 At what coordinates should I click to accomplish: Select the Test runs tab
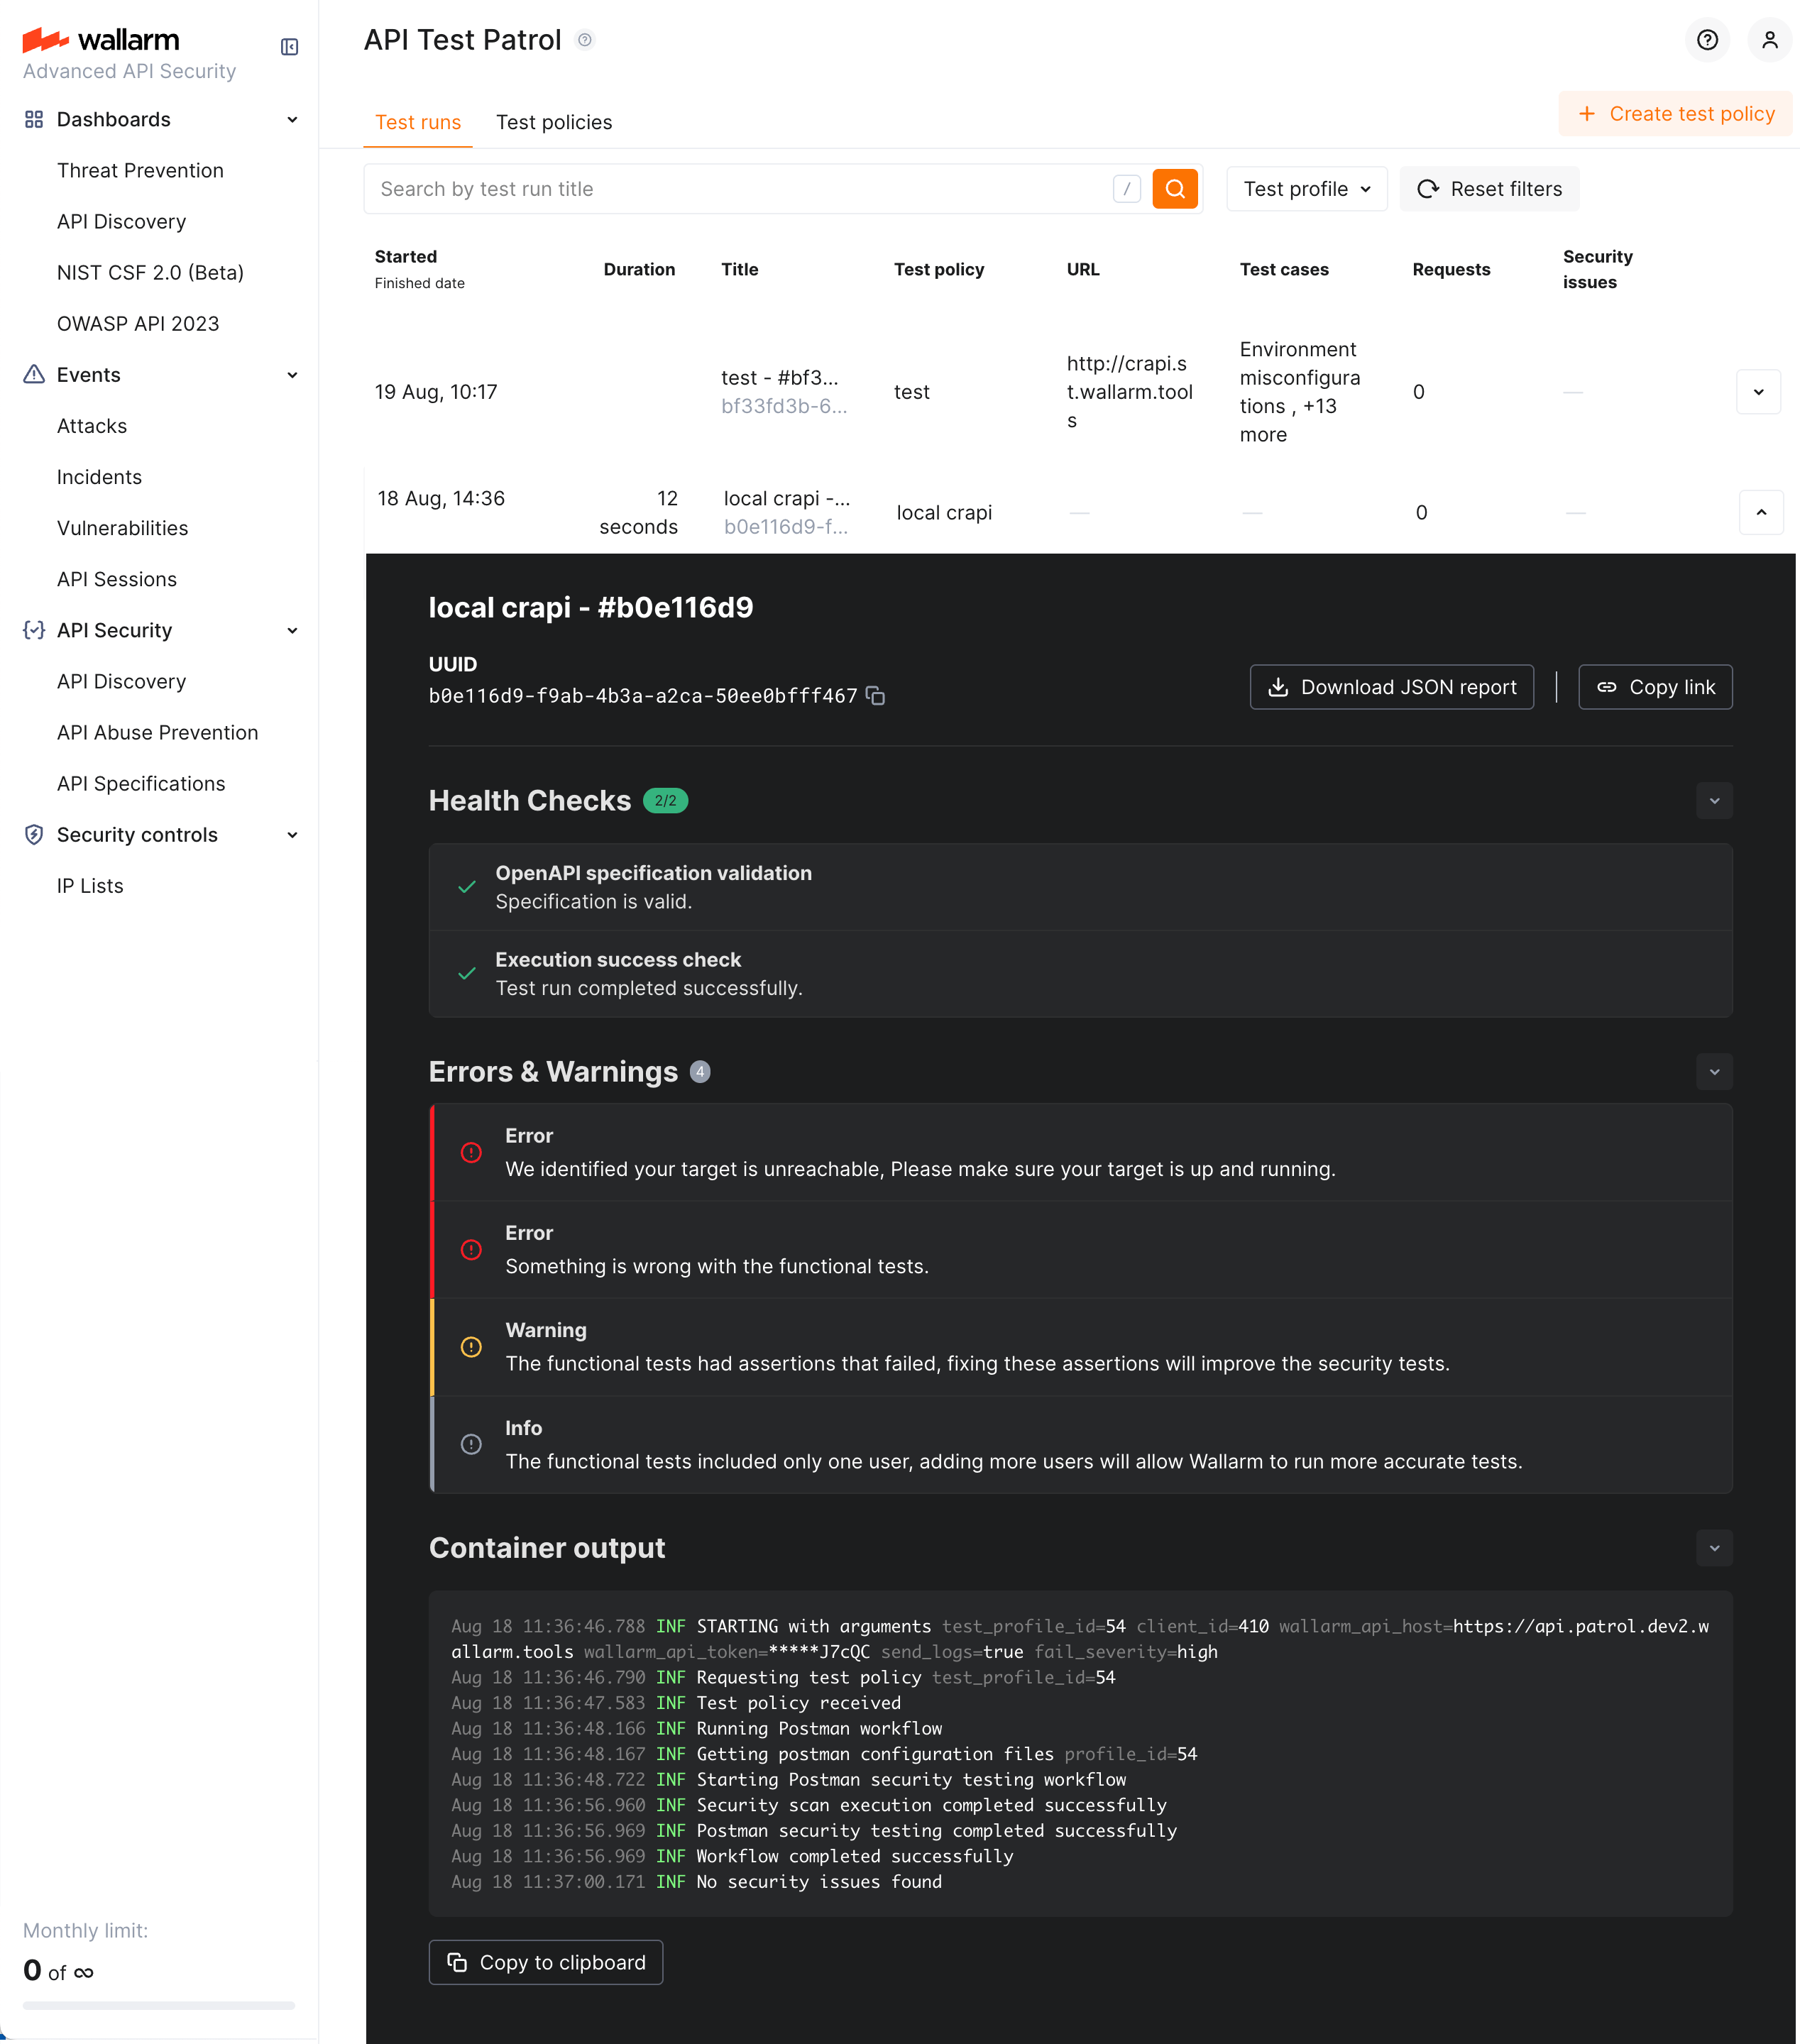click(418, 122)
